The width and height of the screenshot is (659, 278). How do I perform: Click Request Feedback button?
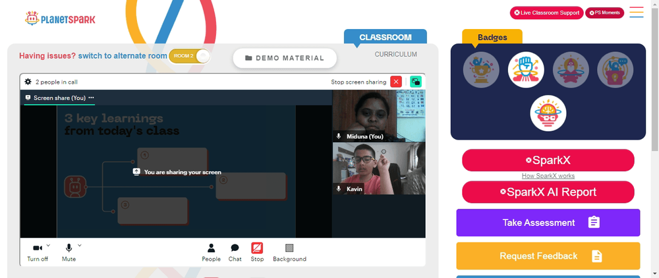pos(548,256)
